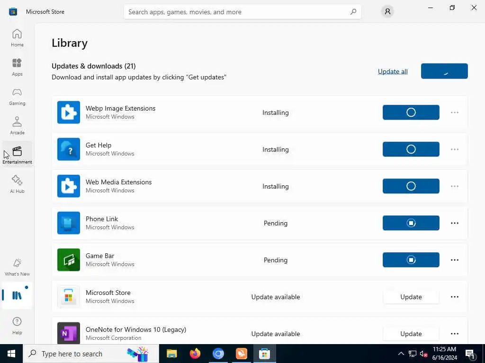Open the taskbar clock showing 11:25 AM
485x363 pixels.
444,354
